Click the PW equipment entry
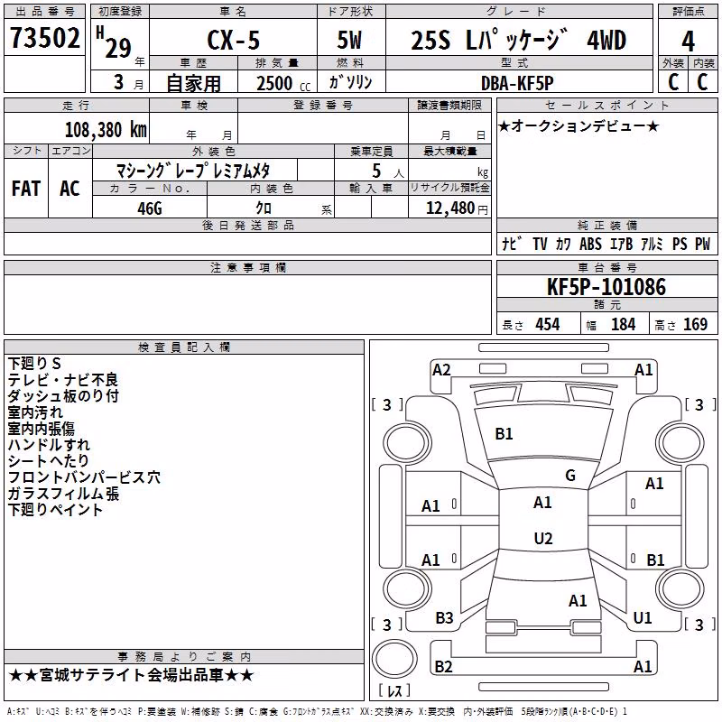This screenshot has height=722, width=722. (703, 244)
